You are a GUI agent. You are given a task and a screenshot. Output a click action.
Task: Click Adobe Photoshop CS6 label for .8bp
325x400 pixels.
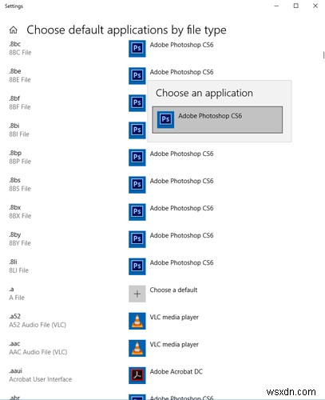tap(181, 154)
